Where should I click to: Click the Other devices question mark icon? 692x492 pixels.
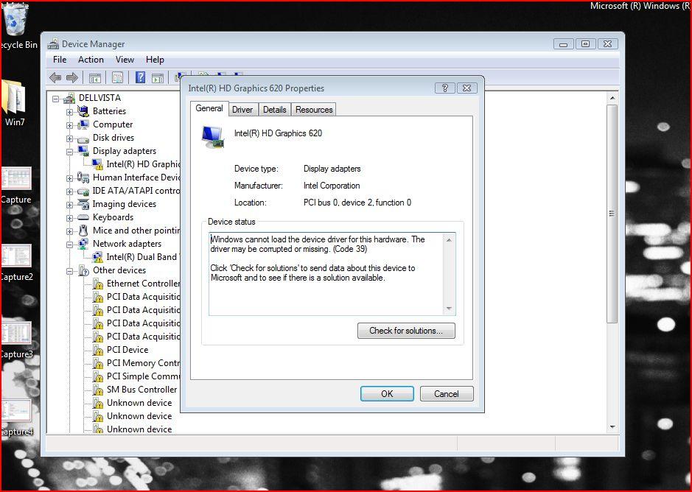tap(83, 270)
